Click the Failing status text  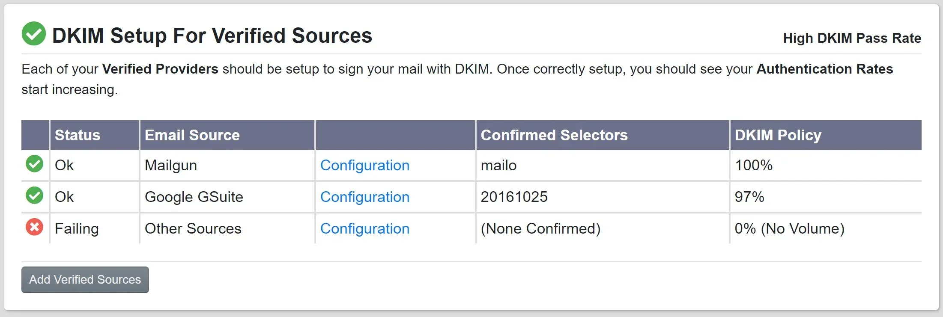click(77, 229)
